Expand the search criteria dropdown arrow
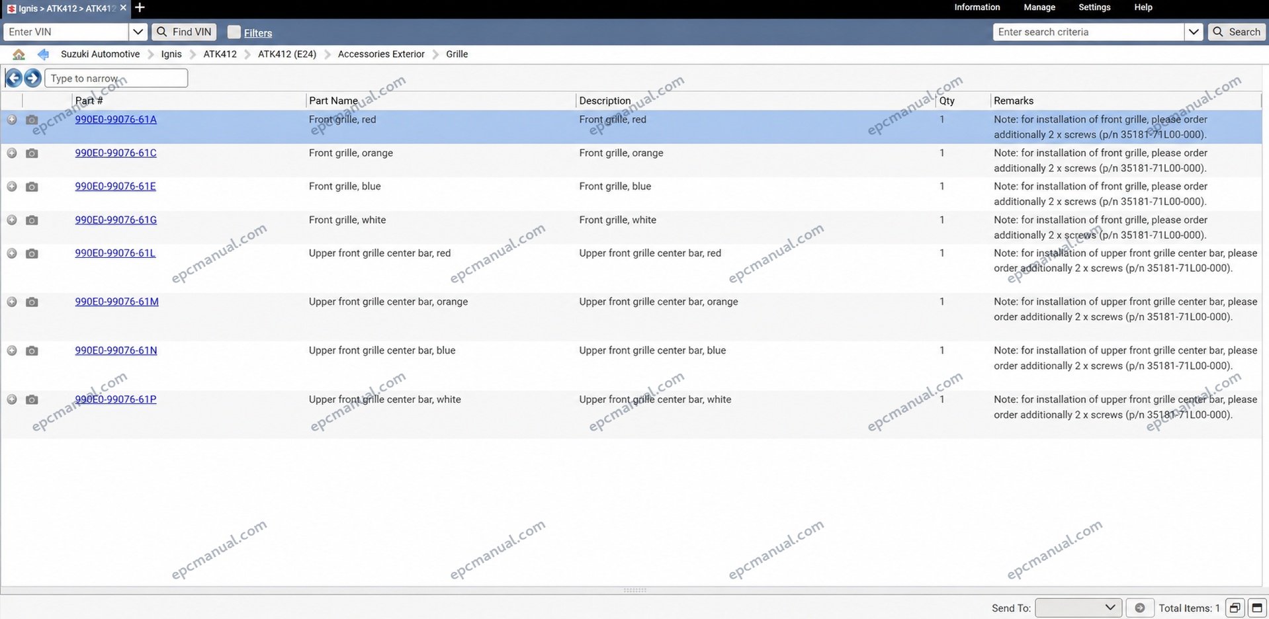 (1194, 32)
